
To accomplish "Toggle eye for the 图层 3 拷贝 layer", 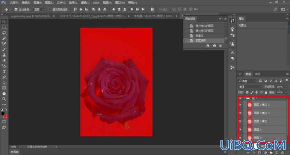I will click(x=240, y=121).
